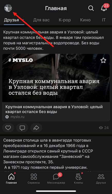
Task: Like the MYSLO post with heart icon
Action: (8, 128)
